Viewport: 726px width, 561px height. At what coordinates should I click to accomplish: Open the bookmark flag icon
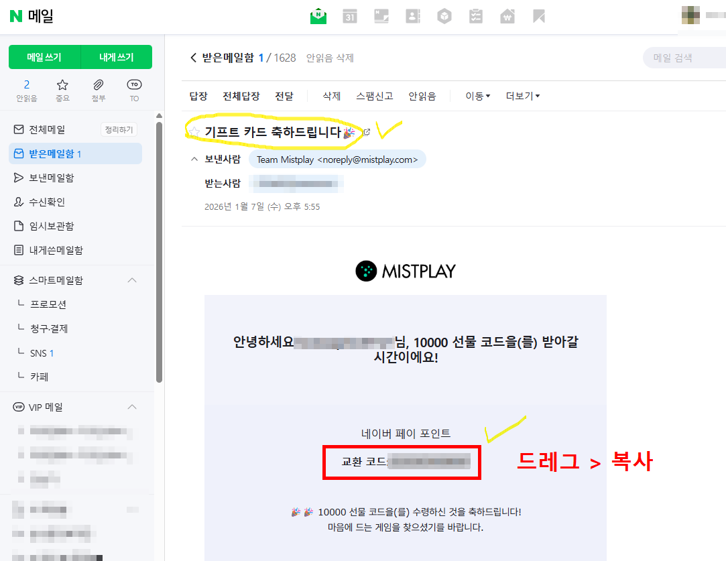tap(539, 16)
